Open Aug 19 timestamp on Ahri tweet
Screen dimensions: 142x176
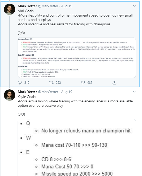67,6
